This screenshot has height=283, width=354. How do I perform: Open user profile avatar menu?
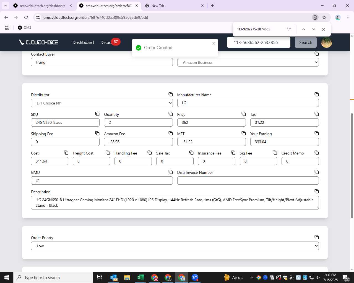326,42
